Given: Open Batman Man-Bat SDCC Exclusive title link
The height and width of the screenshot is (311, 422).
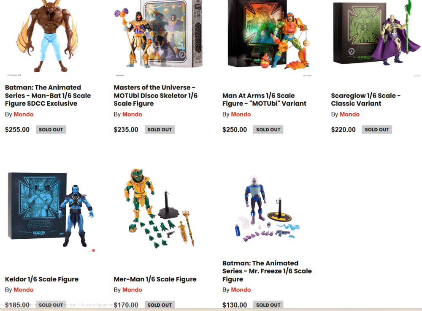Looking at the screenshot, I should [48, 95].
